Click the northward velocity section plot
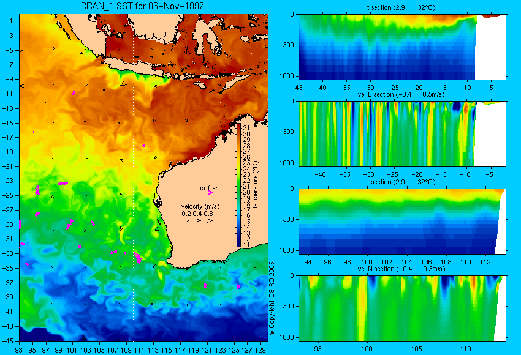 click(402, 308)
